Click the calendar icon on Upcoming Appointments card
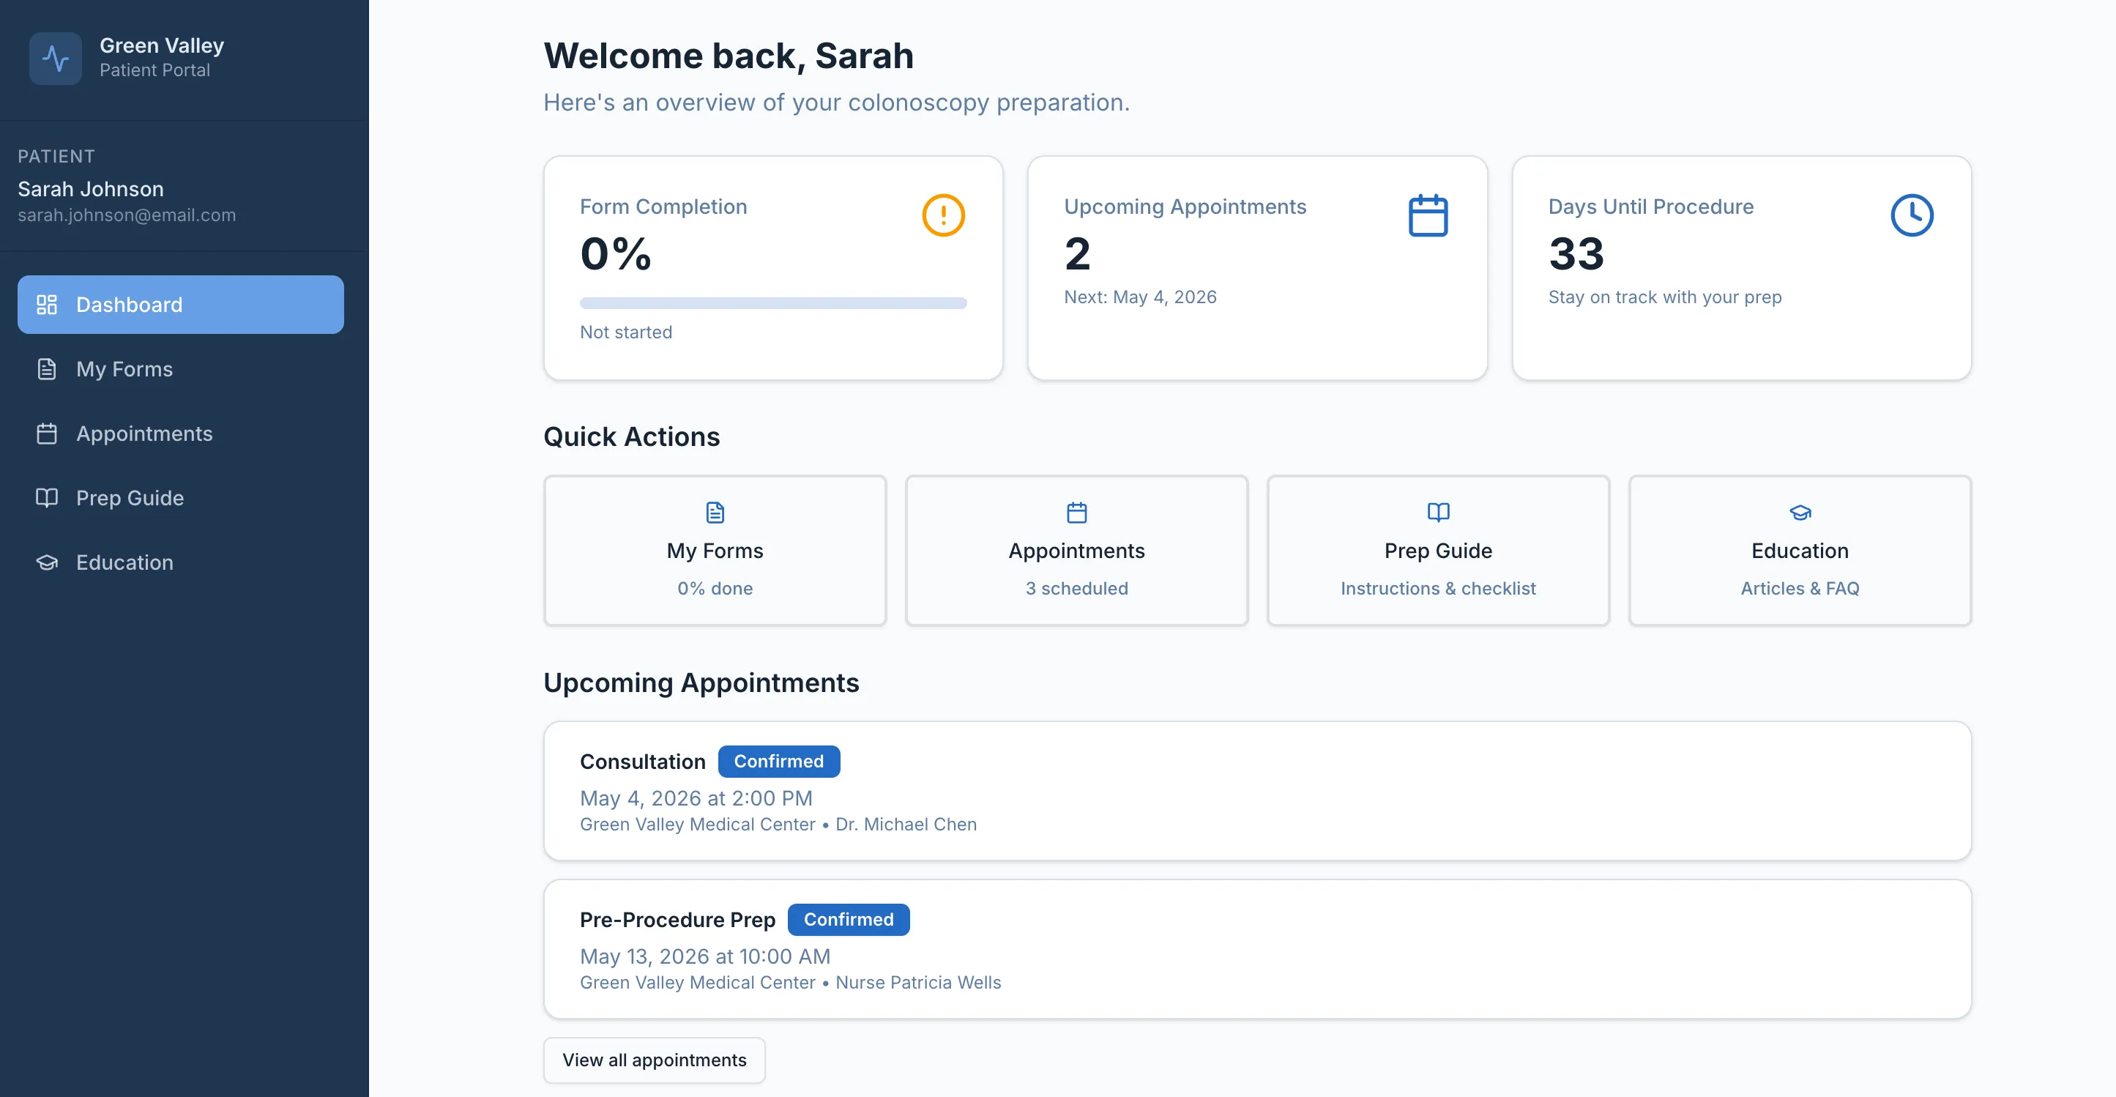The height and width of the screenshot is (1097, 2116). [x=1428, y=215]
